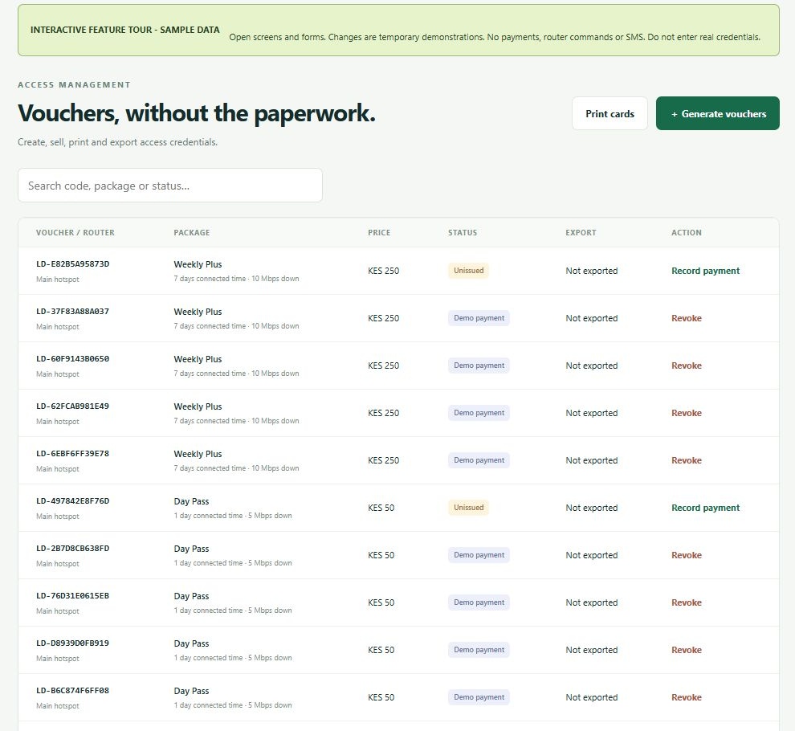Select voucher code LD-2B7D8CB638FD

point(72,549)
